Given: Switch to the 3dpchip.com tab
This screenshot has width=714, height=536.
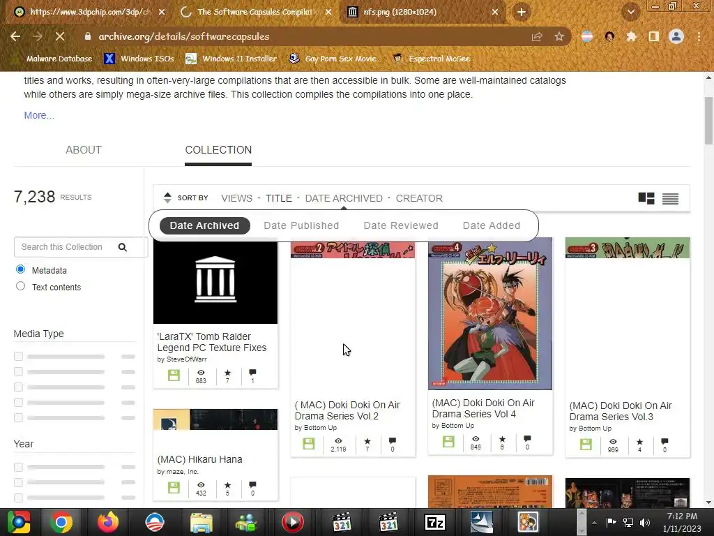Looking at the screenshot, I should click(x=90, y=12).
